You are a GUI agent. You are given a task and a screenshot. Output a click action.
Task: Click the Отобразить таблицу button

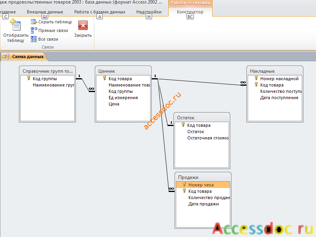pos(16,31)
